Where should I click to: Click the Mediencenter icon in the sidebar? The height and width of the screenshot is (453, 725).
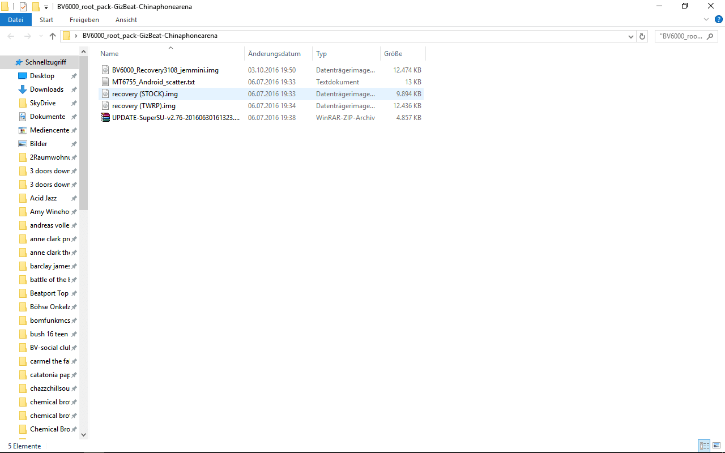coord(23,130)
